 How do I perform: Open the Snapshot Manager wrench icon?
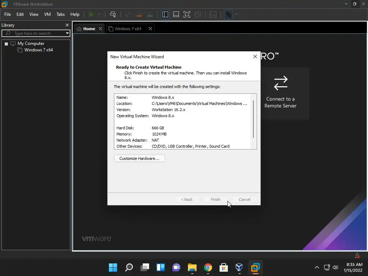coord(150,14)
